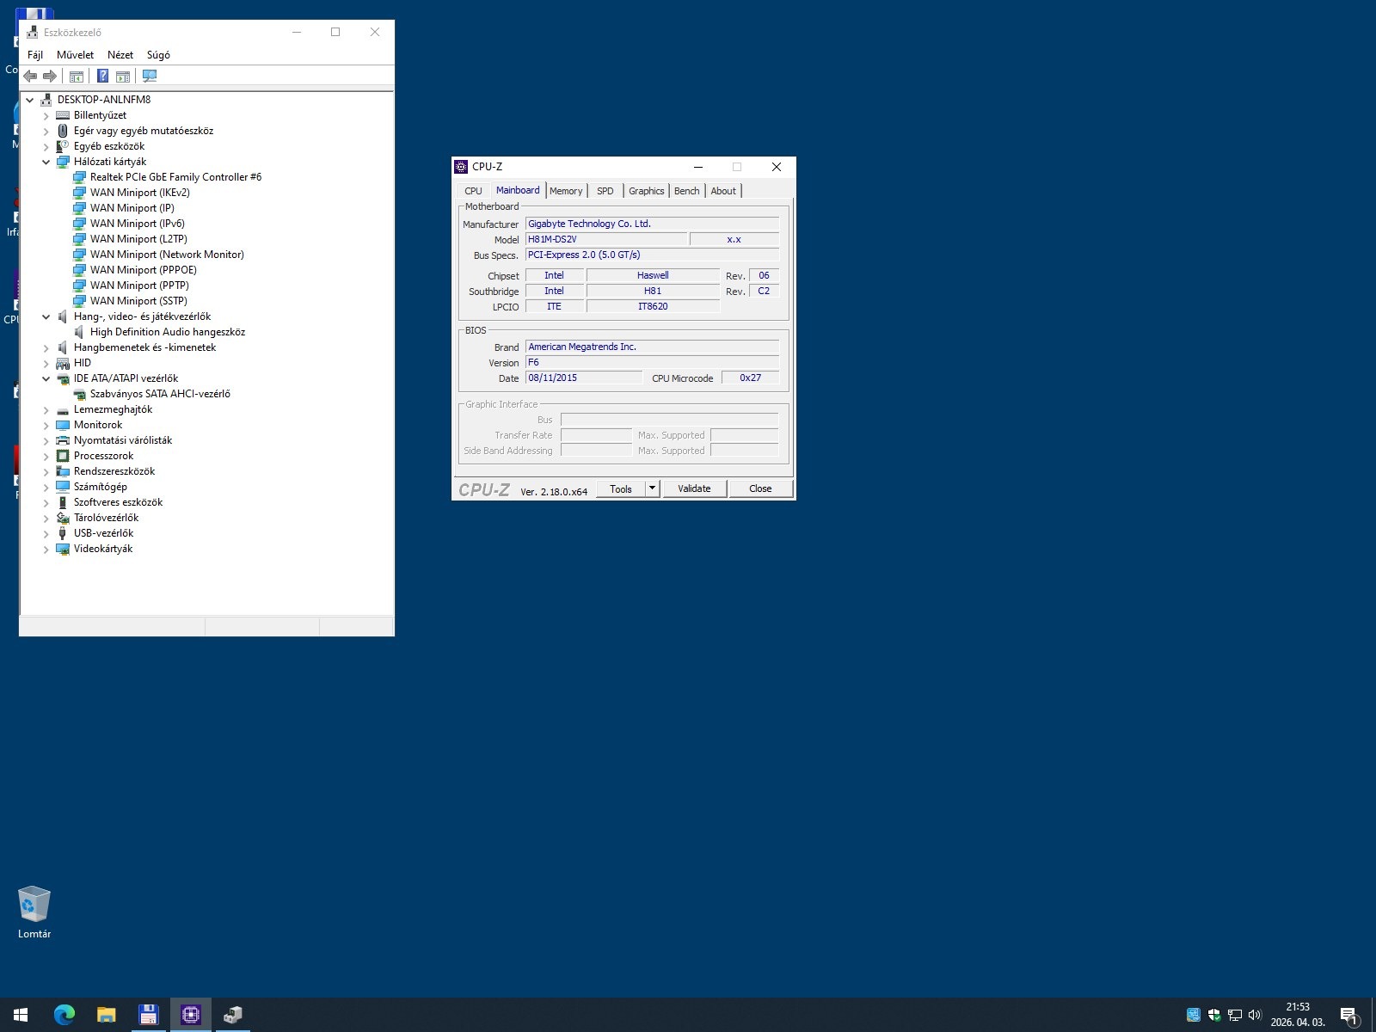Click the Realtek PCIe GbE adapter icon
Screen dimensions: 1376x1032
point(79,177)
